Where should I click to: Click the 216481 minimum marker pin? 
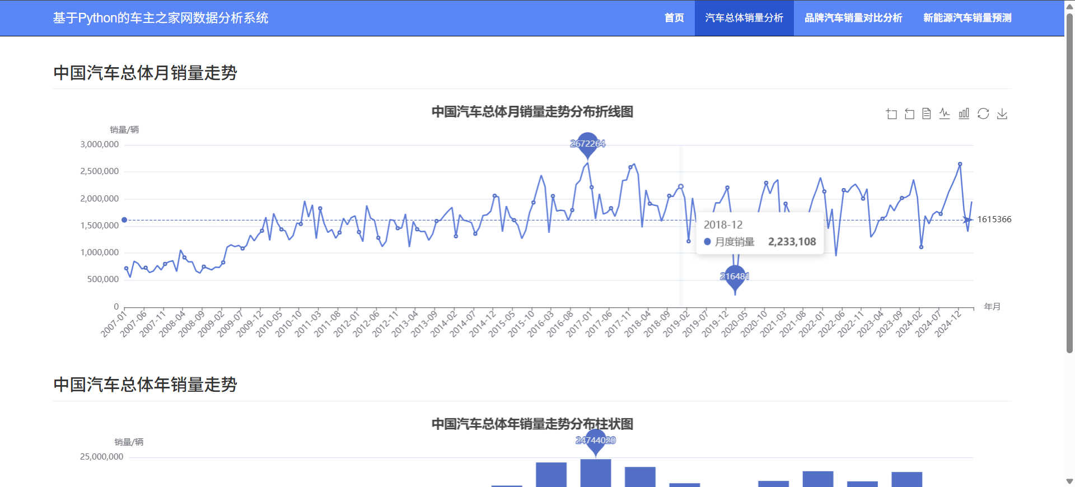pos(735,277)
